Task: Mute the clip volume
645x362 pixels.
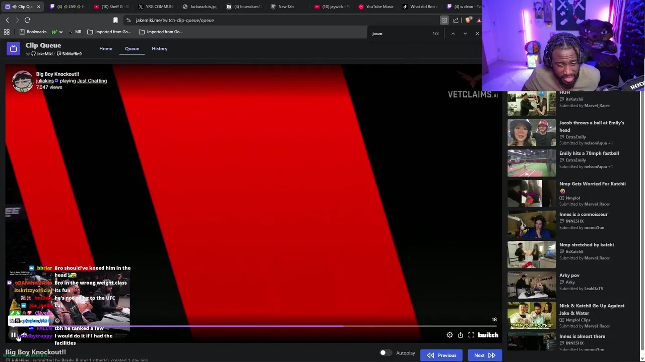Action: [24, 335]
